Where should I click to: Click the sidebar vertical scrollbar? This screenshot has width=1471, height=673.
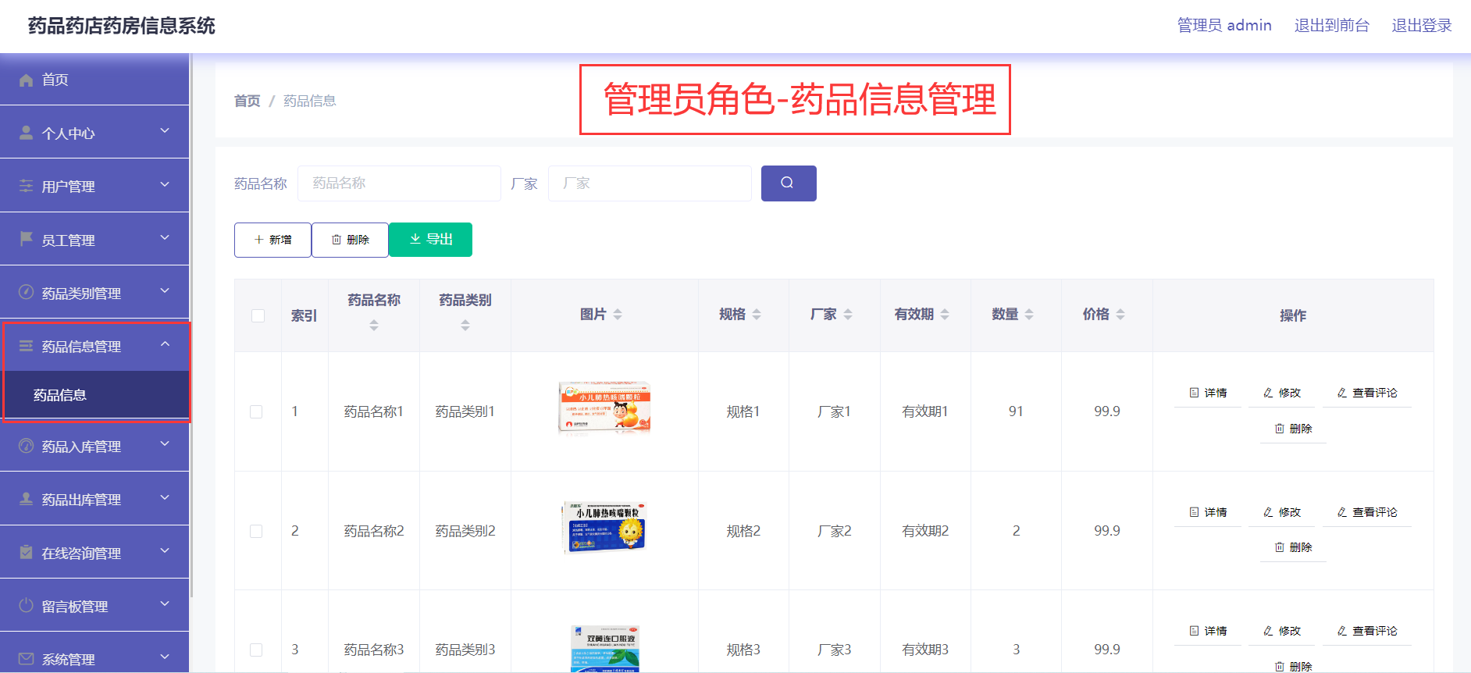pyautogui.click(x=191, y=325)
